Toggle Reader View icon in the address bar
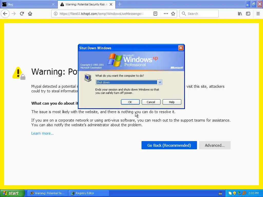Viewport: 263px width, 197px height. tap(155, 14)
